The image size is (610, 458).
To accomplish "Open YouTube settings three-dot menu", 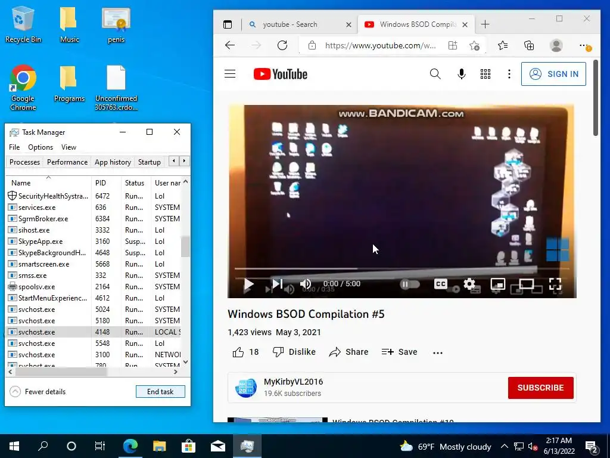I will (509, 74).
